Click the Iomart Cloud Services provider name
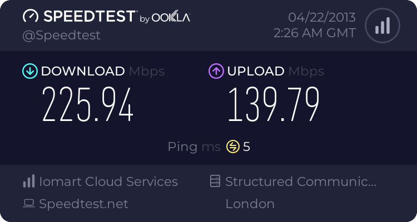This screenshot has height=222, width=417. (x=108, y=181)
